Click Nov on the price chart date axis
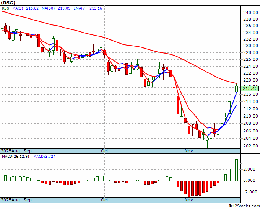 tap(189, 151)
